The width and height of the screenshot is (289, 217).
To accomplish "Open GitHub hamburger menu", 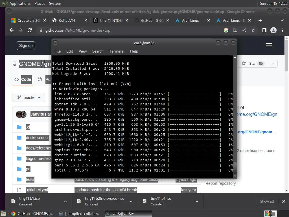I will [269, 45].
